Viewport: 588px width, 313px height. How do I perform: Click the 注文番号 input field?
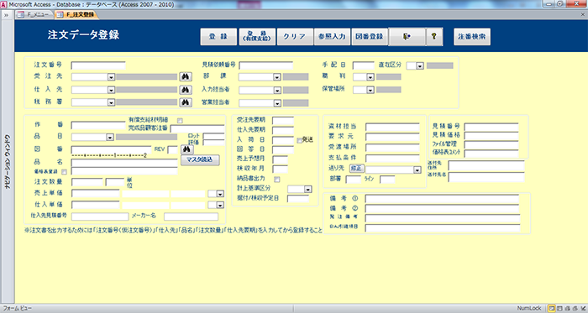[x=98, y=65]
